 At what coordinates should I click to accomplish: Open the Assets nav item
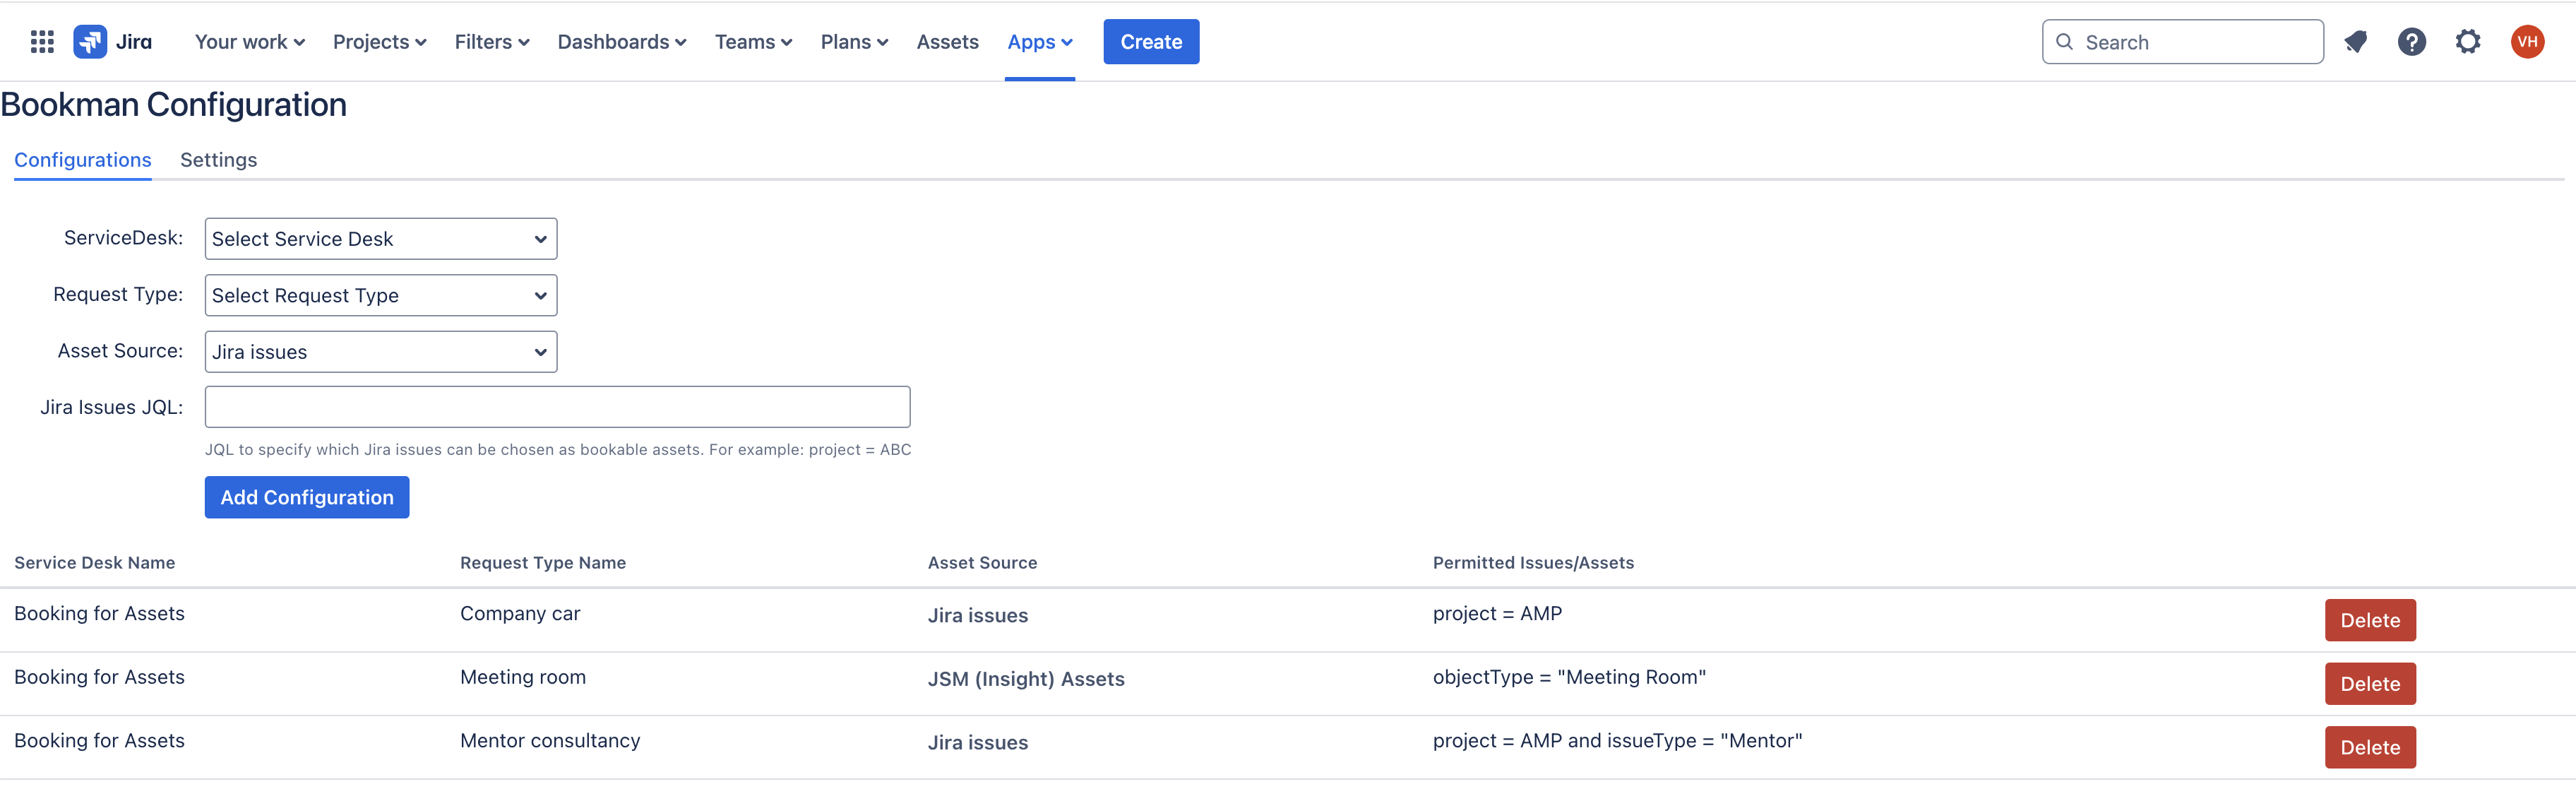pyautogui.click(x=948, y=42)
